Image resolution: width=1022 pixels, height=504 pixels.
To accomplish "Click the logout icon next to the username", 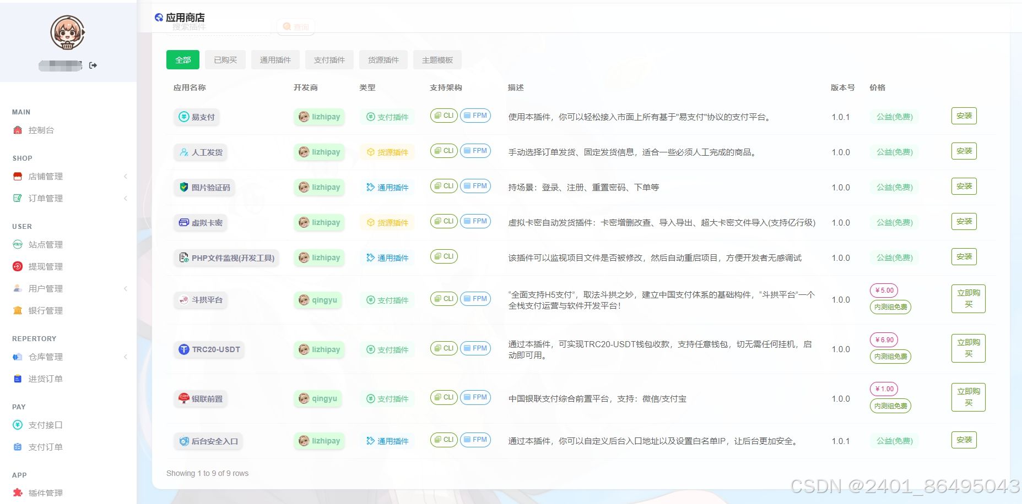I will [93, 65].
